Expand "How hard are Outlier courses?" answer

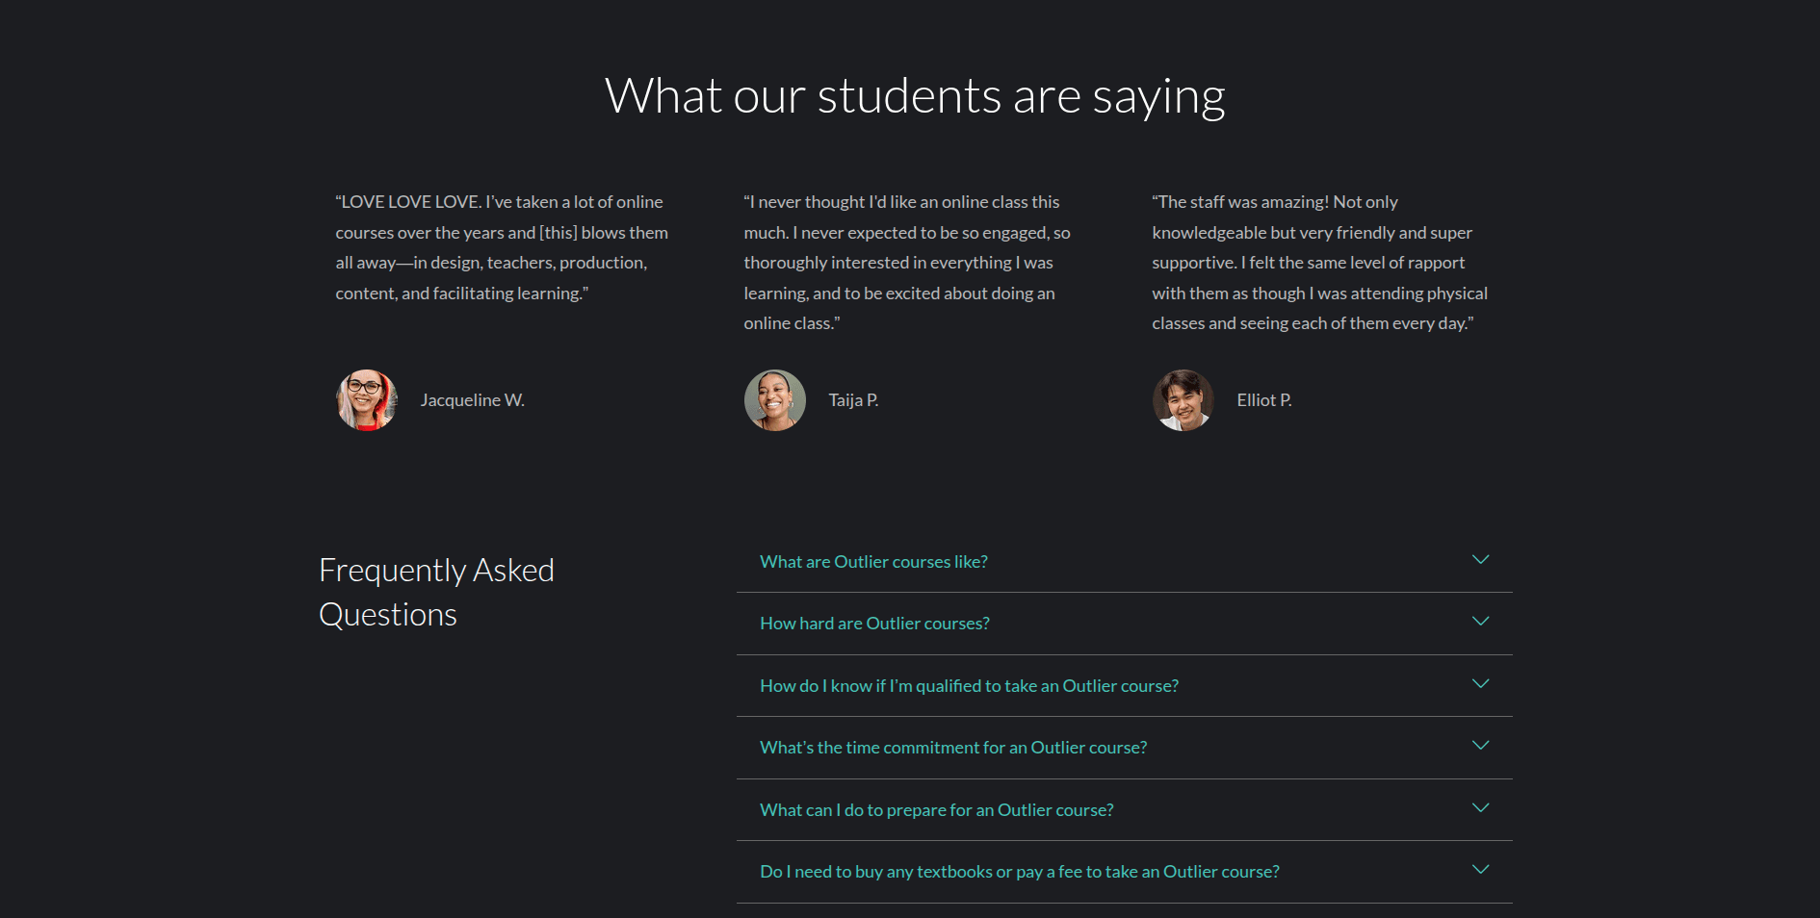(1481, 622)
